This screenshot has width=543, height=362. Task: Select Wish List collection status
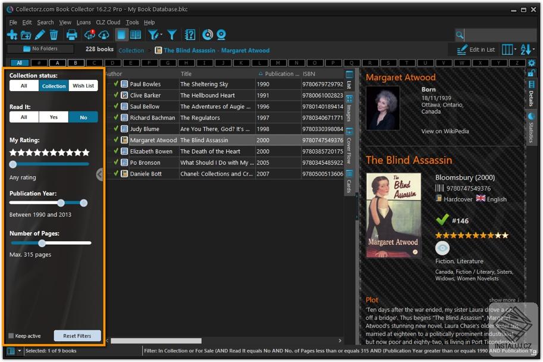(x=83, y=86)
